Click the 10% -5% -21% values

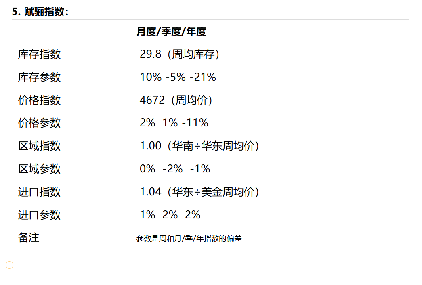pyautogui.click(x=178, y=77)
